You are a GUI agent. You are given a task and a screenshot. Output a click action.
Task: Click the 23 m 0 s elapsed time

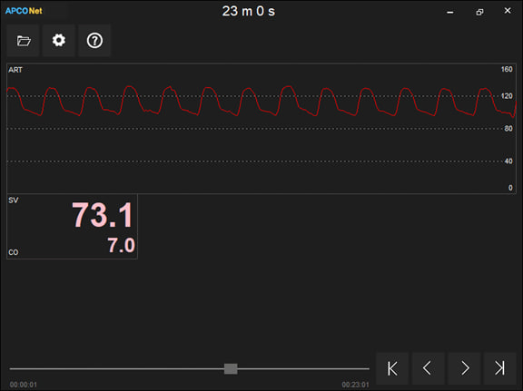[249, 11]
